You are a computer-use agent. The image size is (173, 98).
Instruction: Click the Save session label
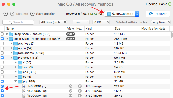point(46,14)
